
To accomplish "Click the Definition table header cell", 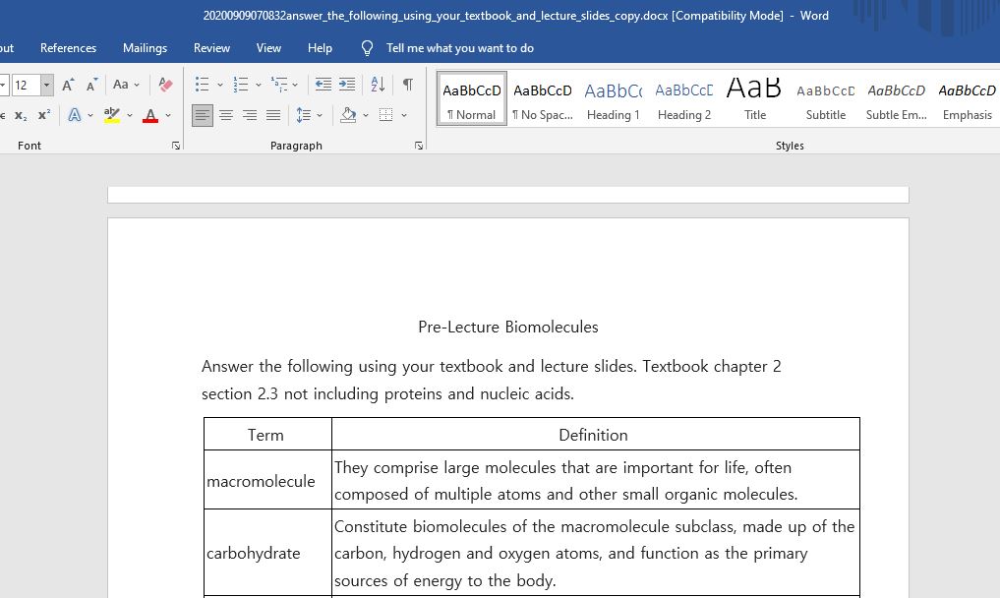I will (596, 435).
